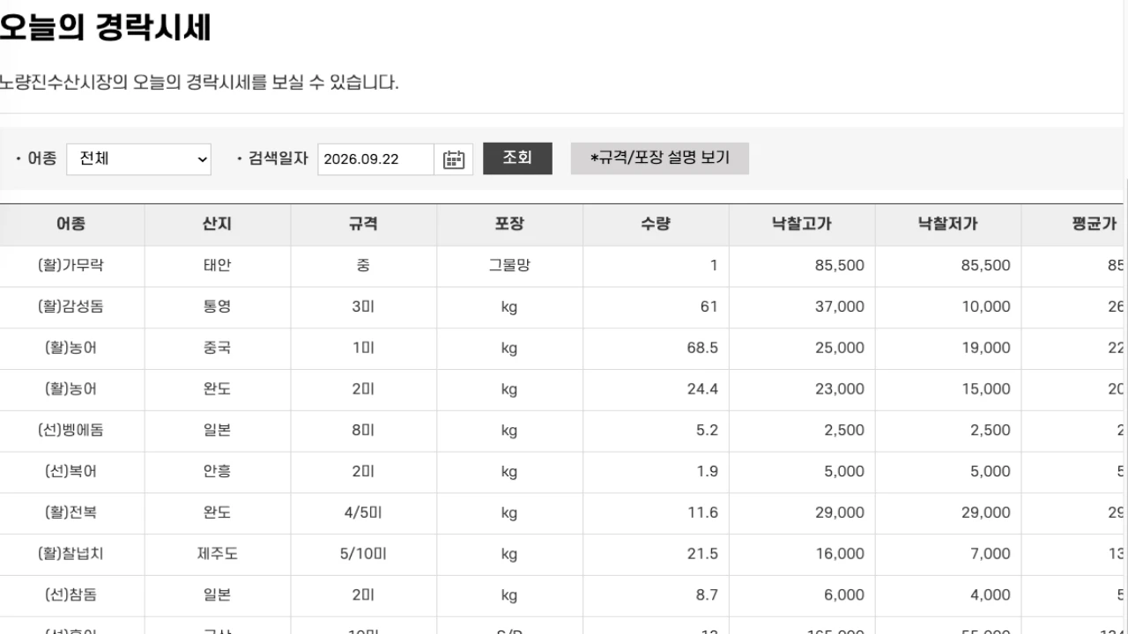This screenshot has width=1128, height=634.
Task: Select the (선)참돔 species cell
Action: coord(71,595)
